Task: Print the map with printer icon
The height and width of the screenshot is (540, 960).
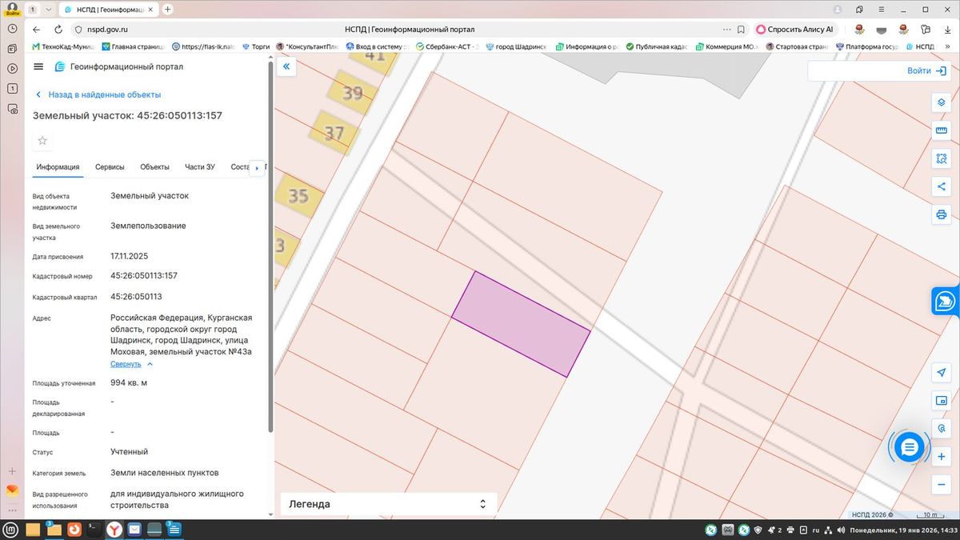Action: coord(941,214)
